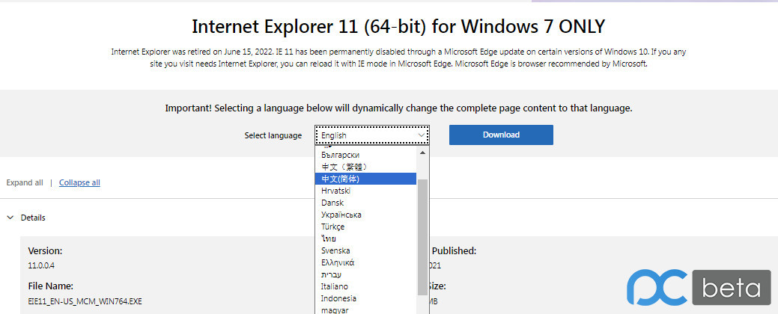Select Italiano from the dropdown list

(x=365, y=286)
